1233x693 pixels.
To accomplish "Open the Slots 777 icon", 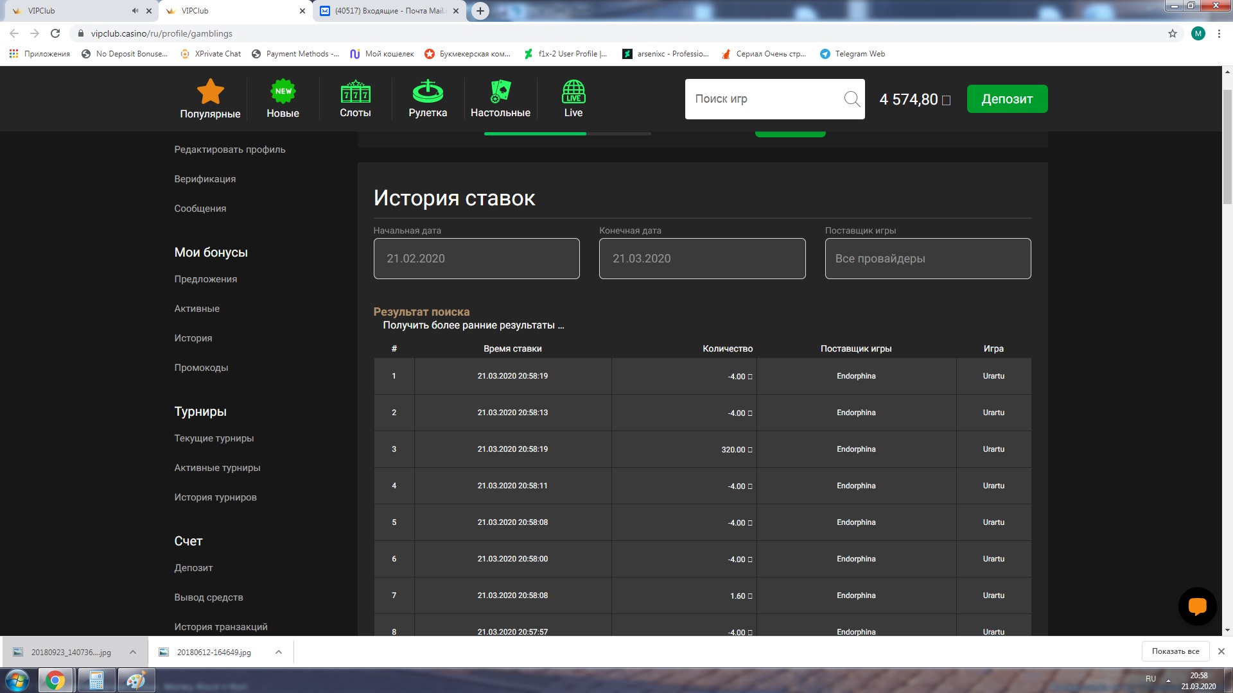I will (x=355, y=92).
